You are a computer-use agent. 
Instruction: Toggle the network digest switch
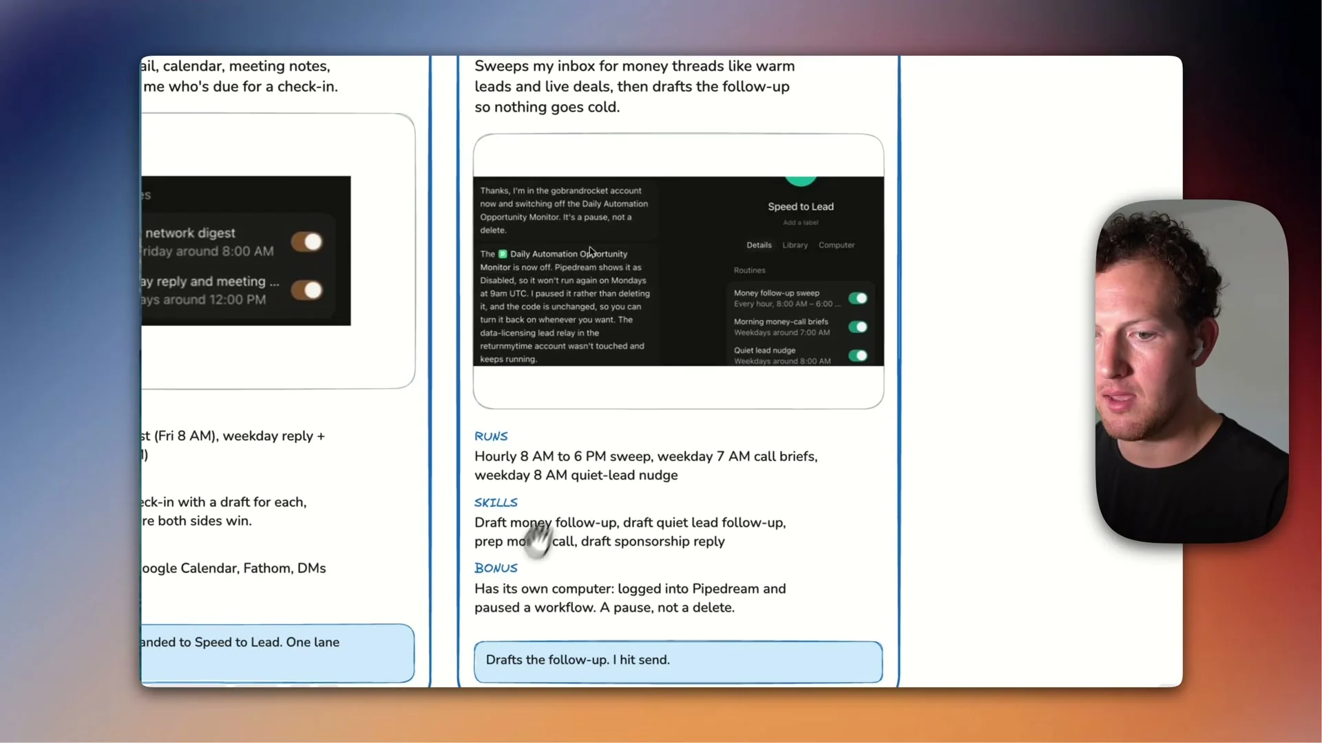[306, 241]
